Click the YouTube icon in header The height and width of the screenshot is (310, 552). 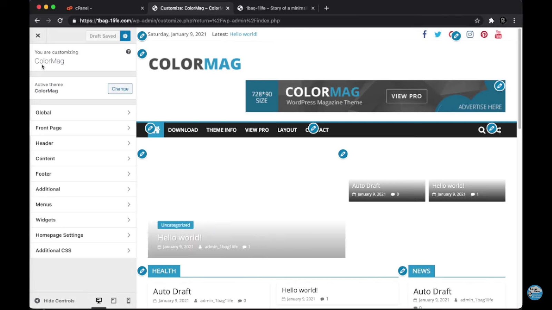pos(498,34)
